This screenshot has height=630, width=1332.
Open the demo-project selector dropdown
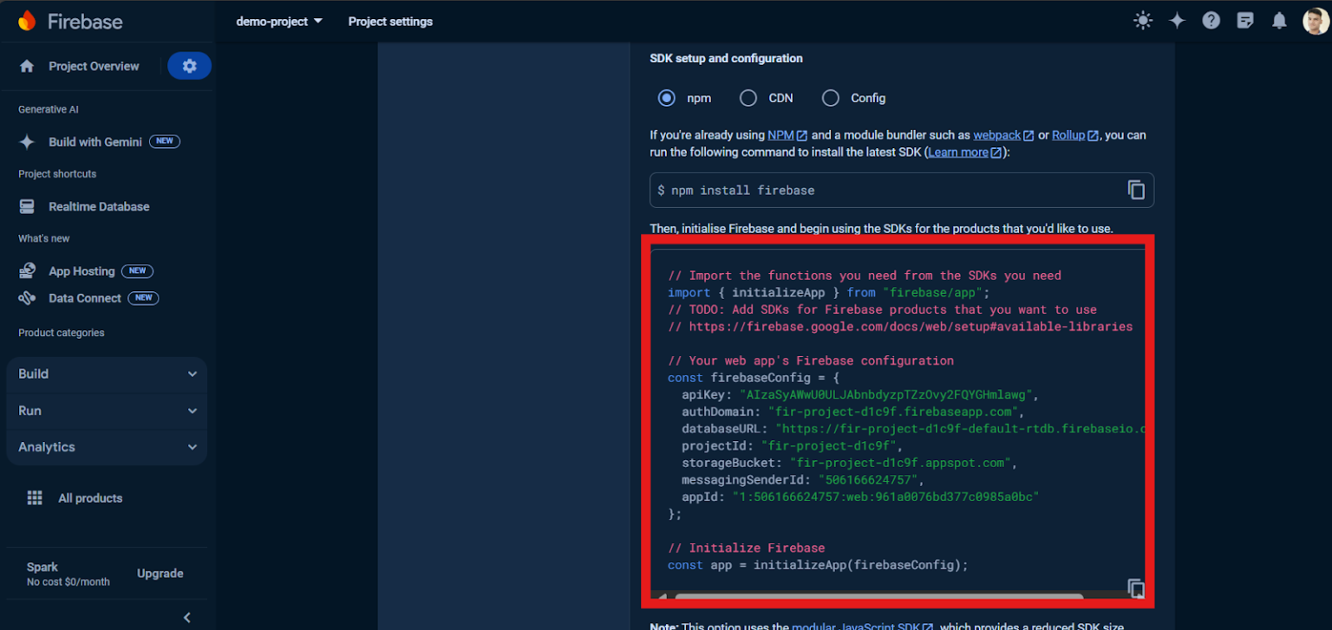click(x=278, y=21)
